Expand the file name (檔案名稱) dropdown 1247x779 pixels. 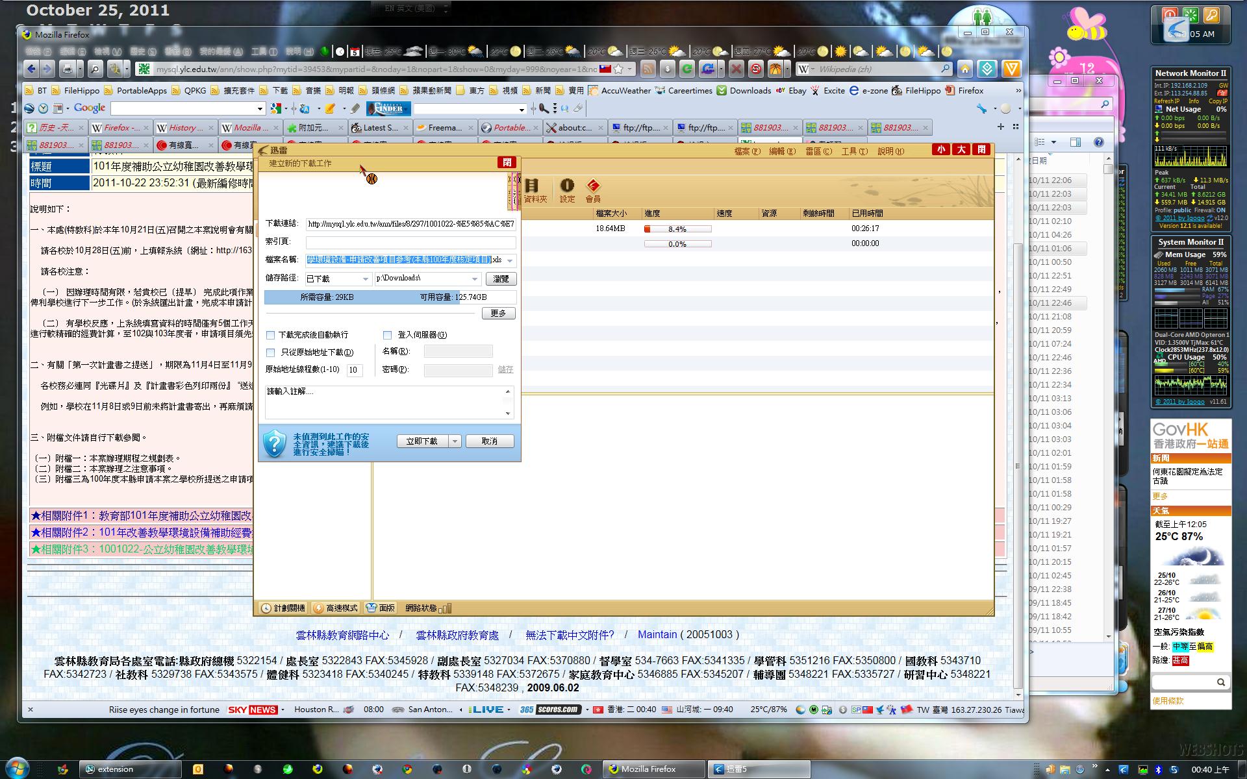[510, 260]
